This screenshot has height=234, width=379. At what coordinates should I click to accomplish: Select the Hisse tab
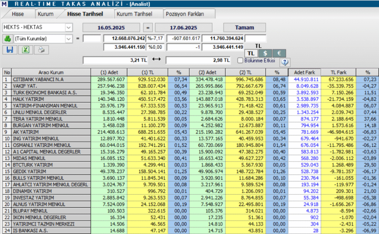click(18, 14)
